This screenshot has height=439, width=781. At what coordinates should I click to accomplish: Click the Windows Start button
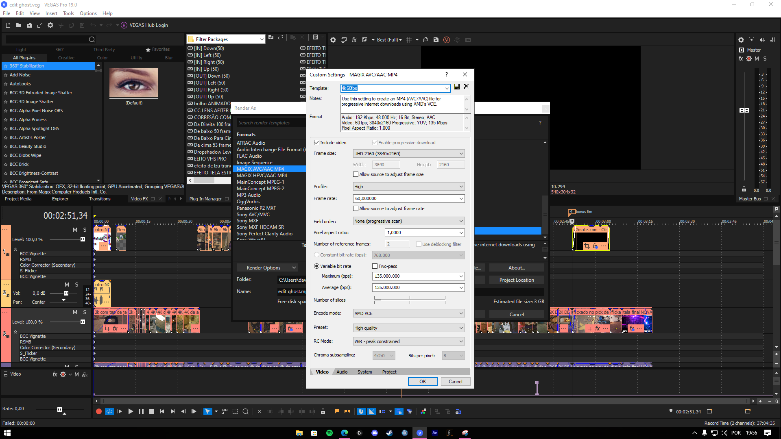(x=7, y=433)
